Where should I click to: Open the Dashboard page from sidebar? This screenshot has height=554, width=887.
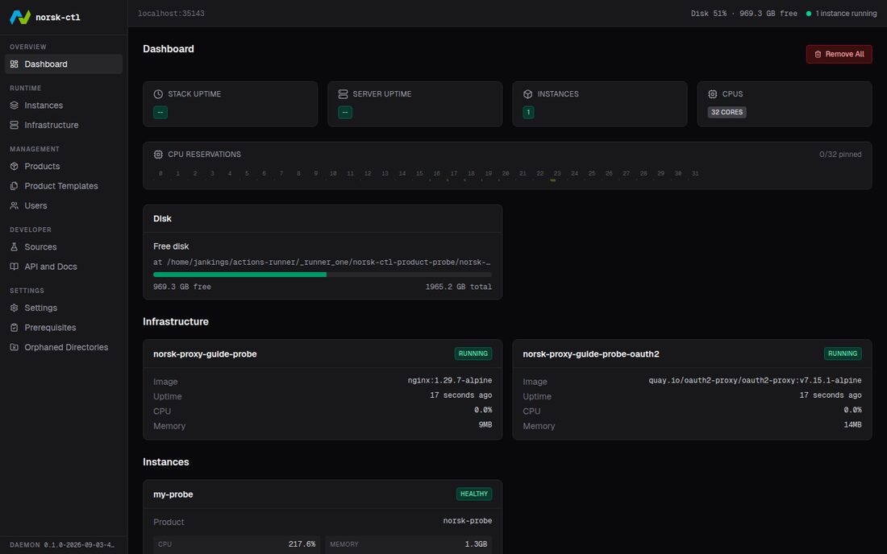tap(64, 64)
